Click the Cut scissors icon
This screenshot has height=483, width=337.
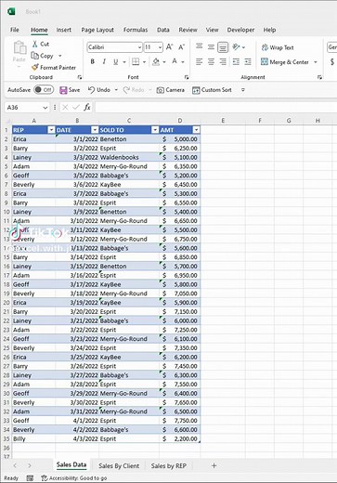35,44
